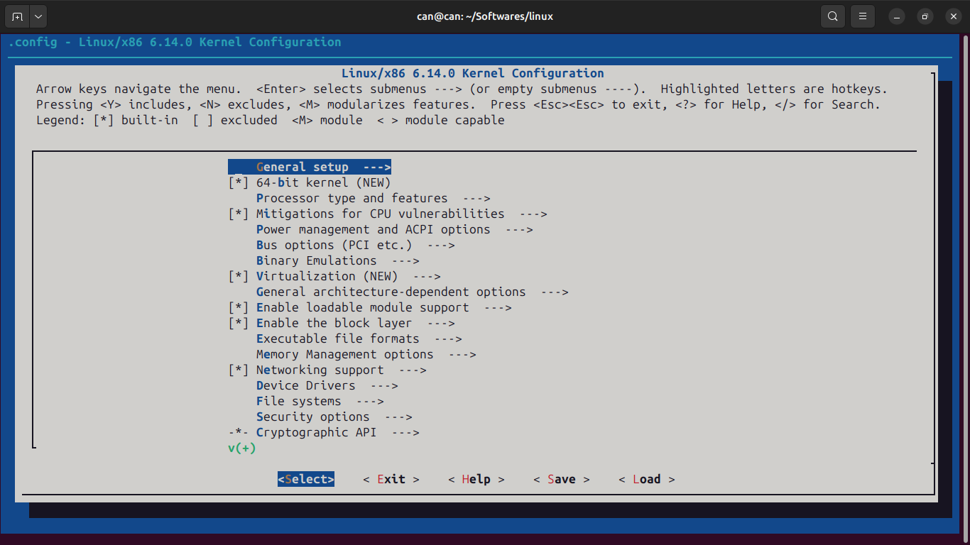Open General architecture-dependent options submenu
The image size is (970, 545).
(x=413, y=292)
